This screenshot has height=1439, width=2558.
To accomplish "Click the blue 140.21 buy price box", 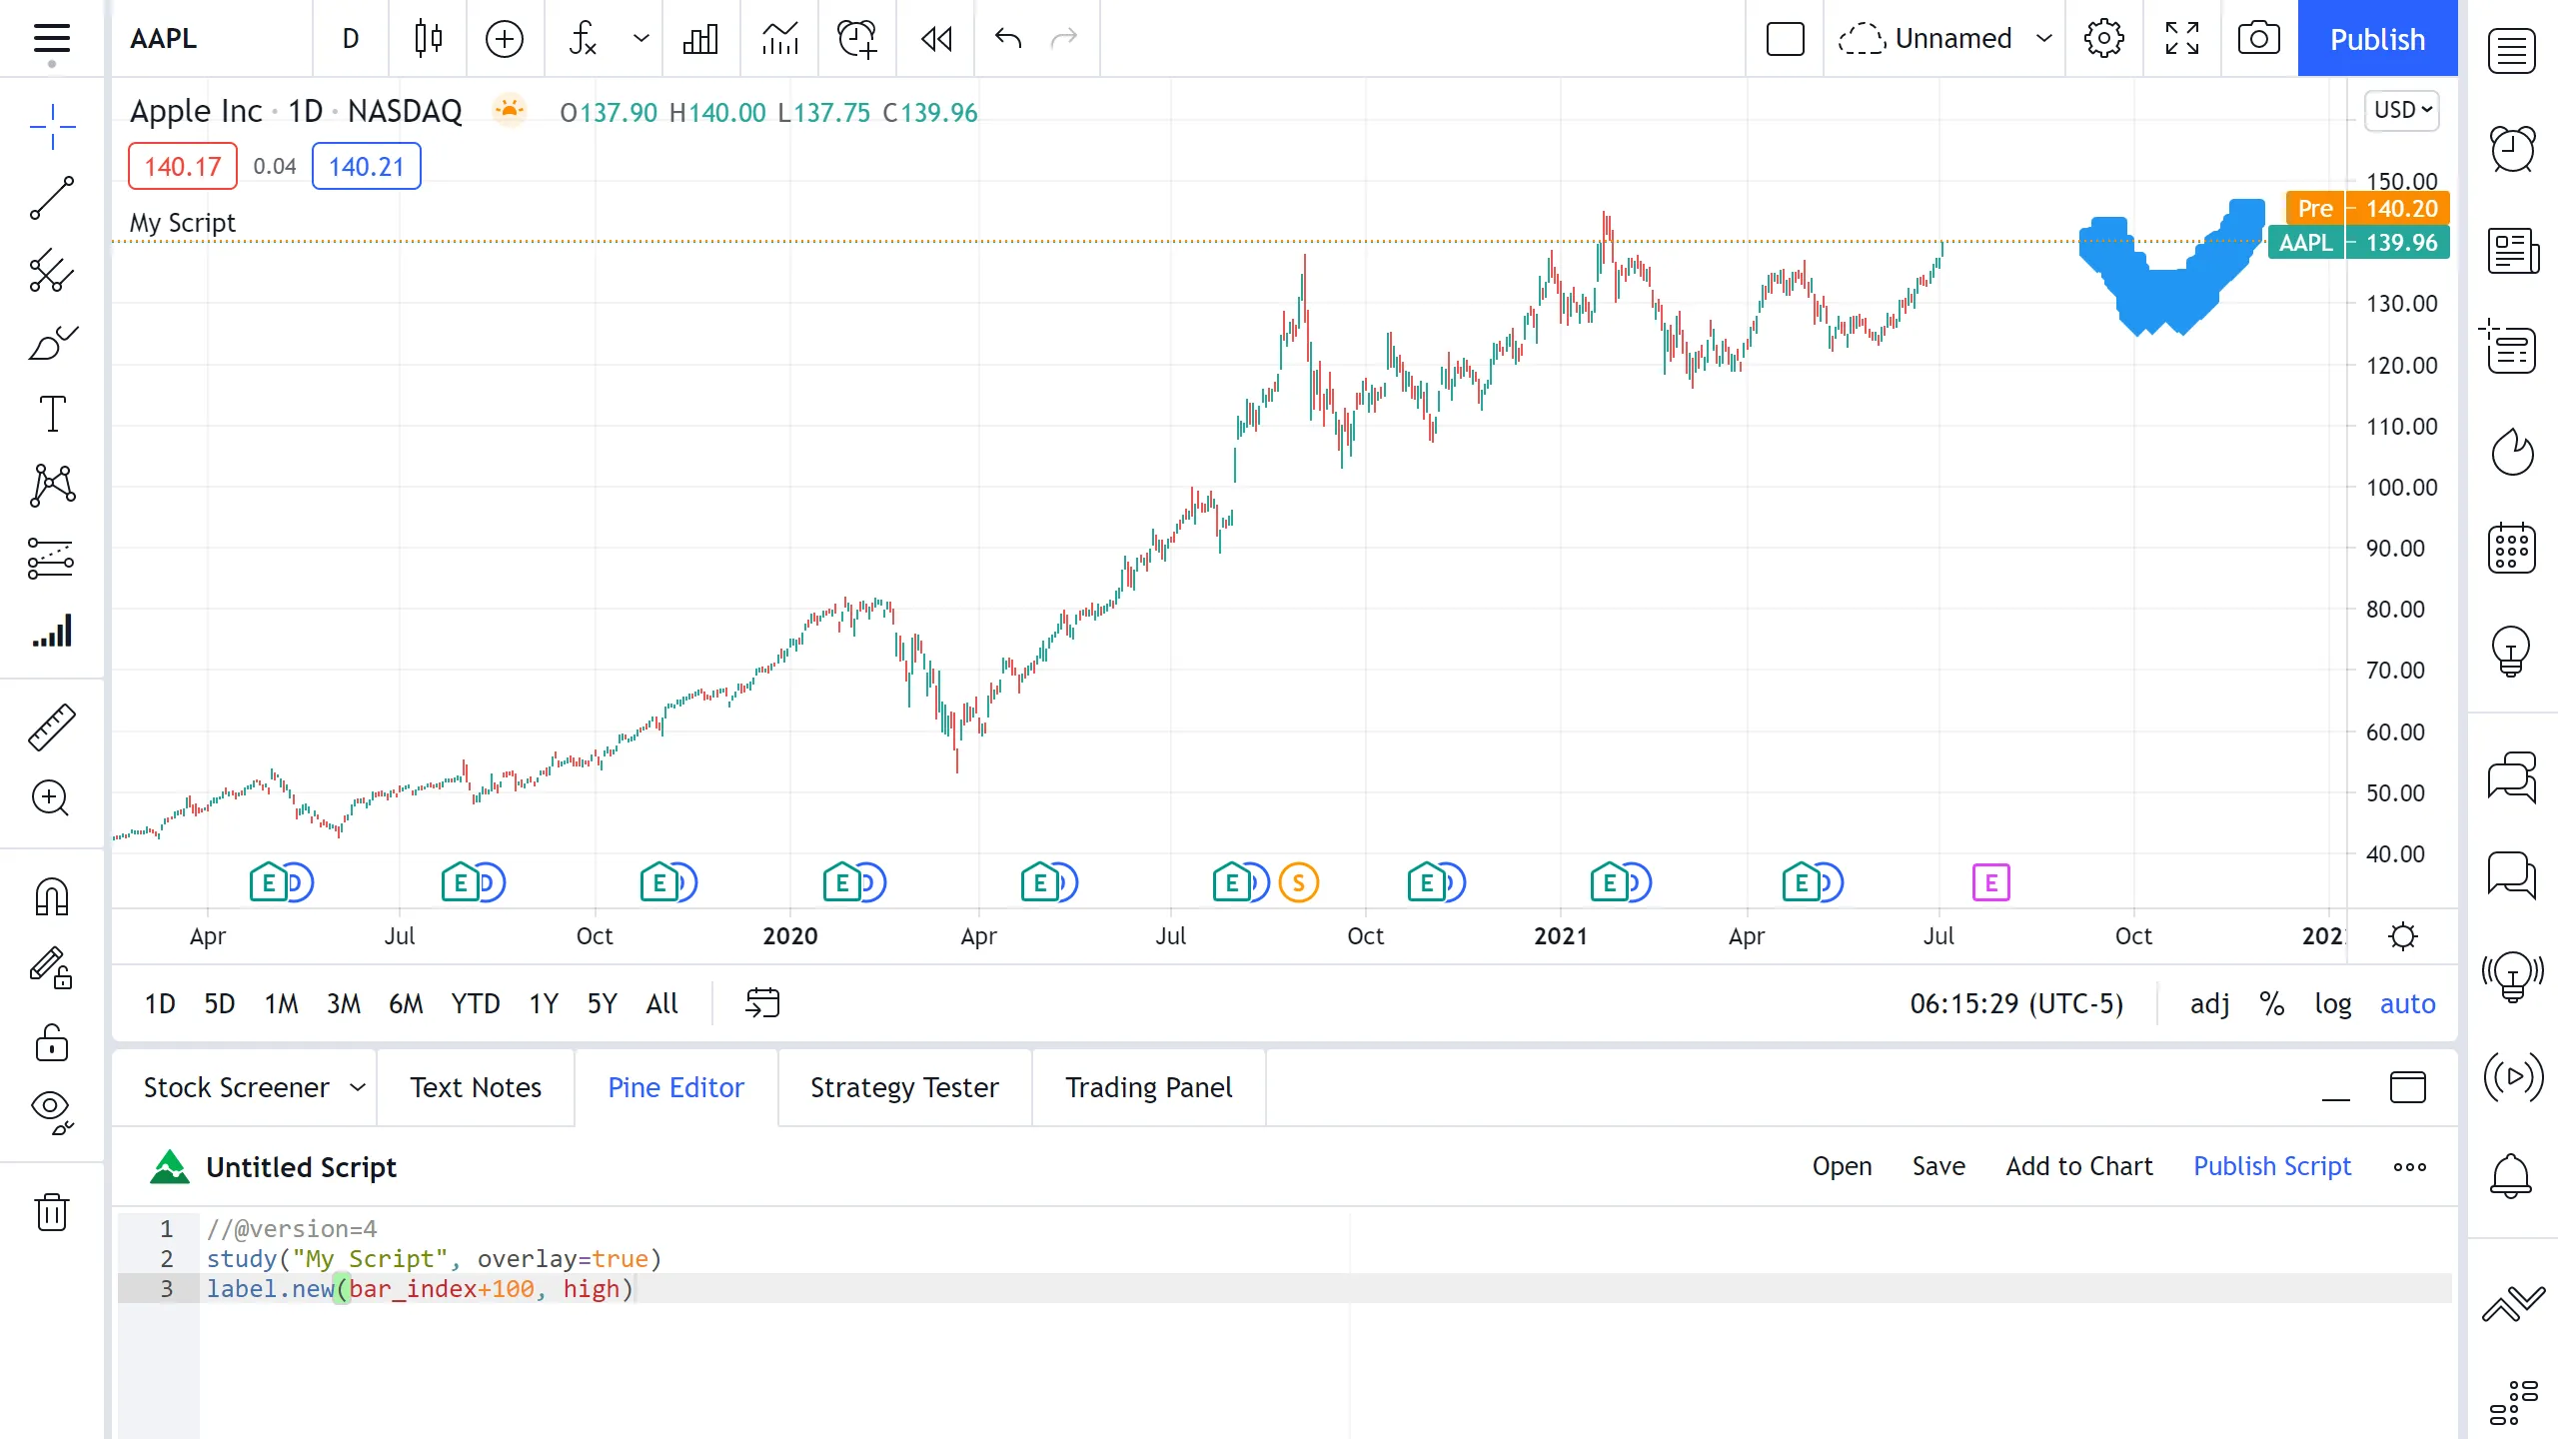I will click(x=366, y=166).
